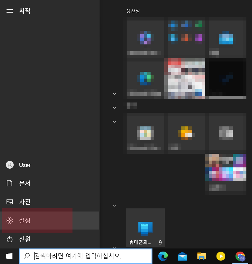
Task: Open the Mail app on taskbar
Action: (x=182, y=257)
